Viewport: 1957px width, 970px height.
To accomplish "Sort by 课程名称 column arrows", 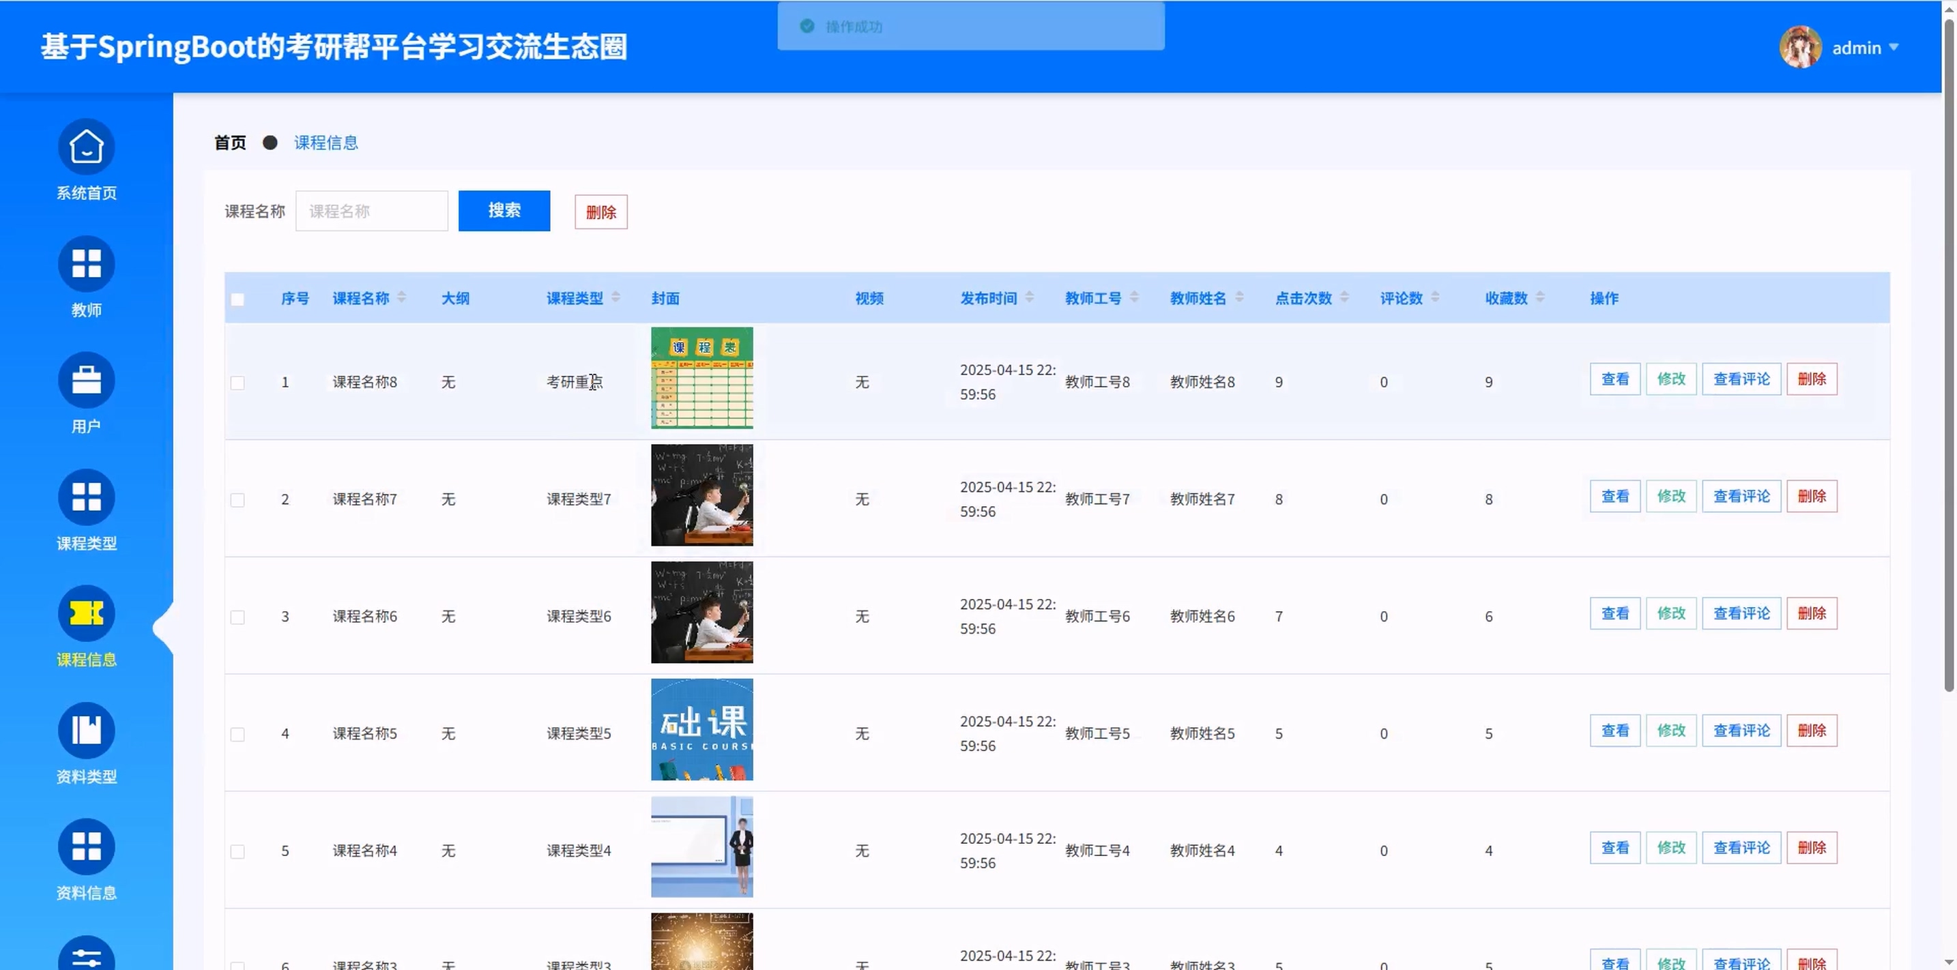I will (401, 297).
